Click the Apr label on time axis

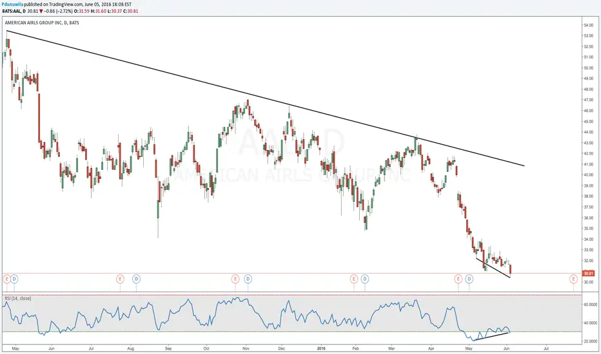coord(431,349)
